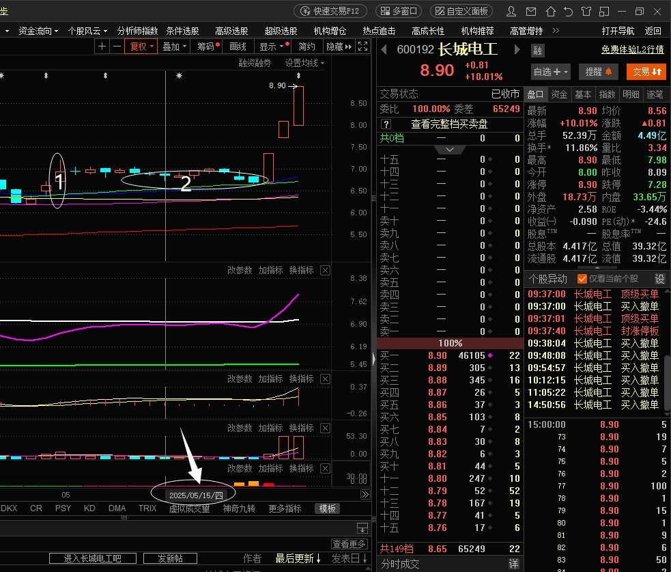Open 资金流向 menu dropdown
The image size is (671, 572).
coord(38,31)
